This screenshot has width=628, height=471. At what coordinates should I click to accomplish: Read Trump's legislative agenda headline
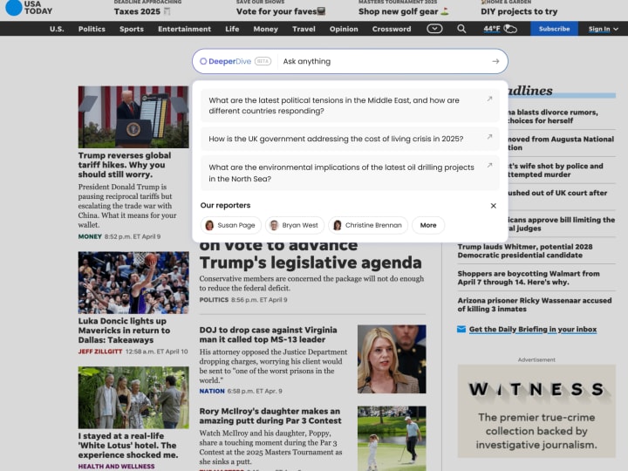(x=311, y=256)
